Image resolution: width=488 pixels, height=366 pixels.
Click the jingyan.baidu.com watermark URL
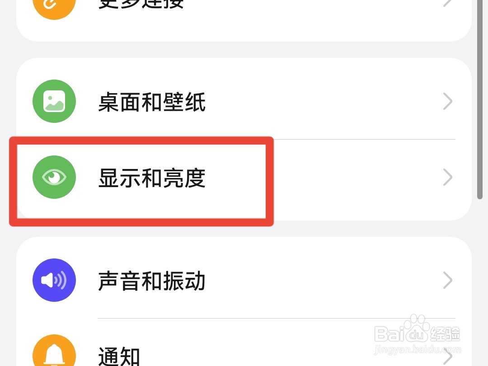click(417, 350)
